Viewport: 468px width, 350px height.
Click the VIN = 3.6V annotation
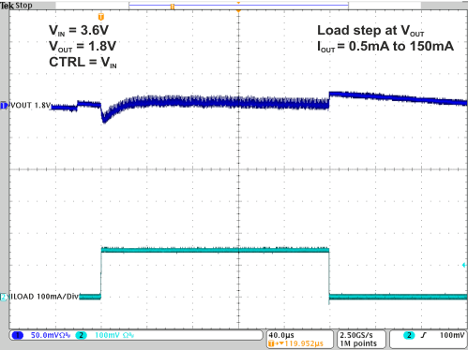click(x=79, y=31)
